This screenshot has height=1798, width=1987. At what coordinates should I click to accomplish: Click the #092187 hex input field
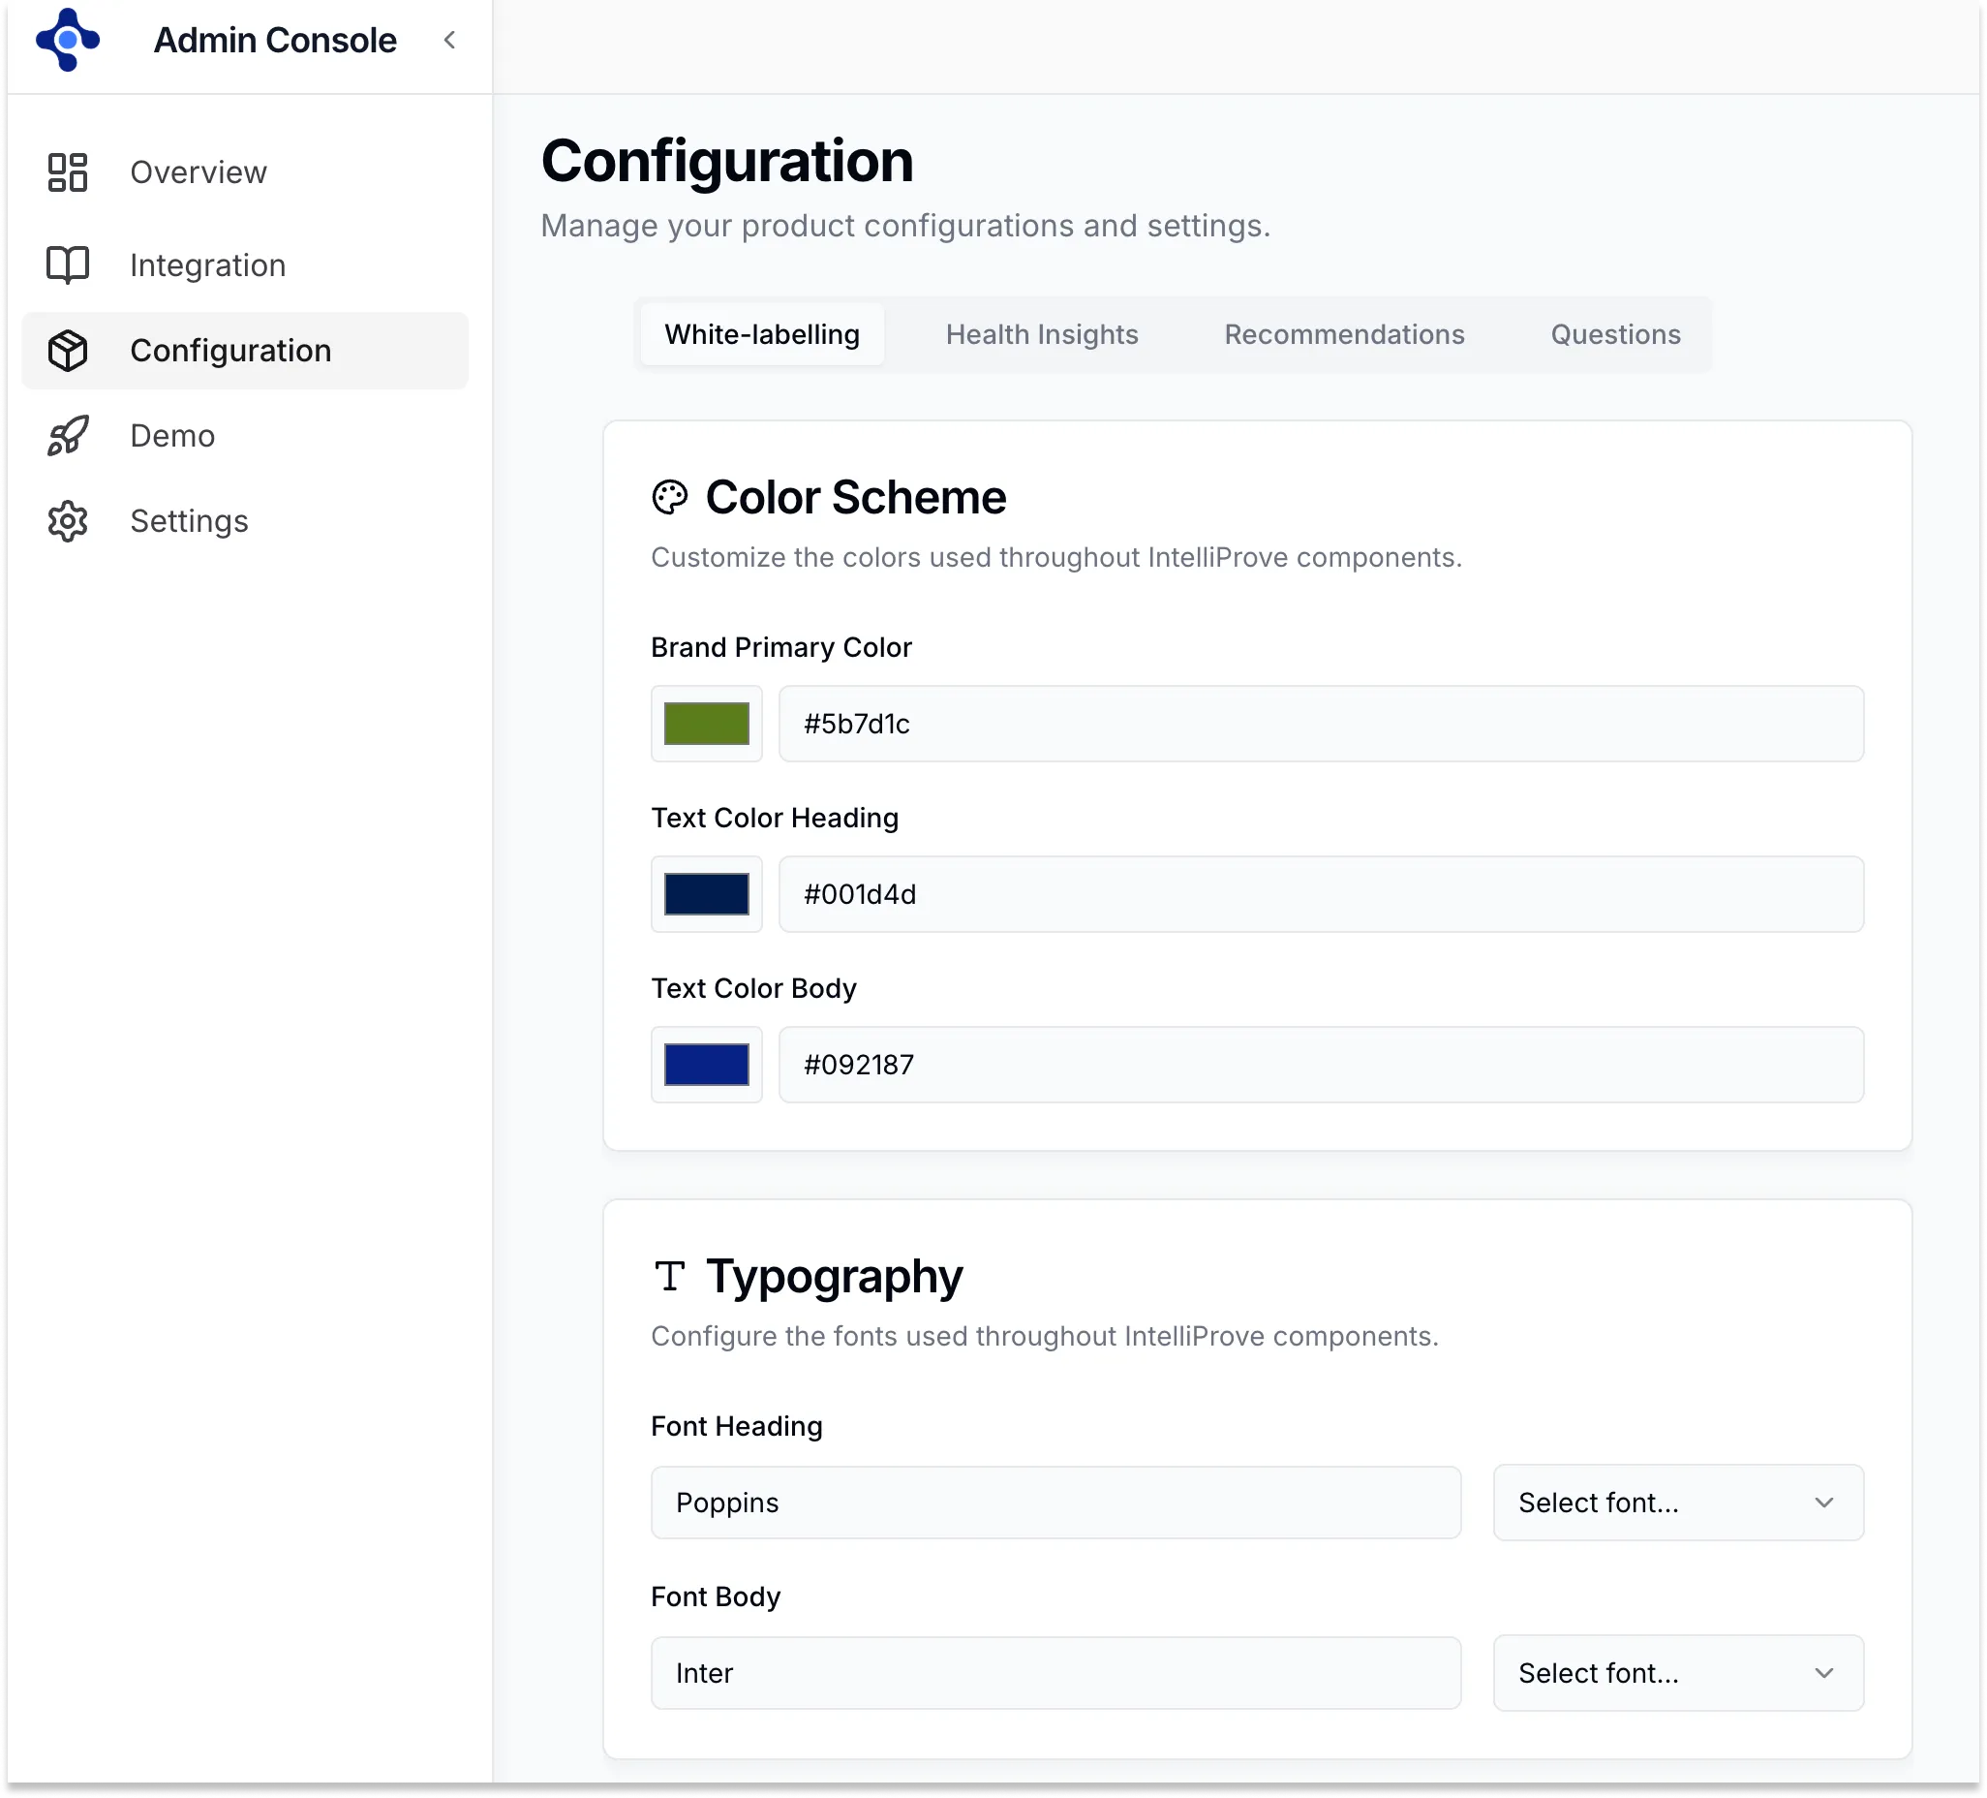(x=1321, y=1066)
